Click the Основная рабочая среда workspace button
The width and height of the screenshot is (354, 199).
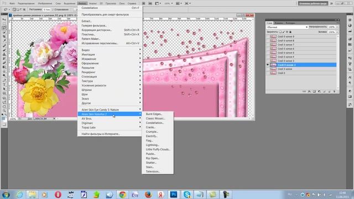[313, 3]
